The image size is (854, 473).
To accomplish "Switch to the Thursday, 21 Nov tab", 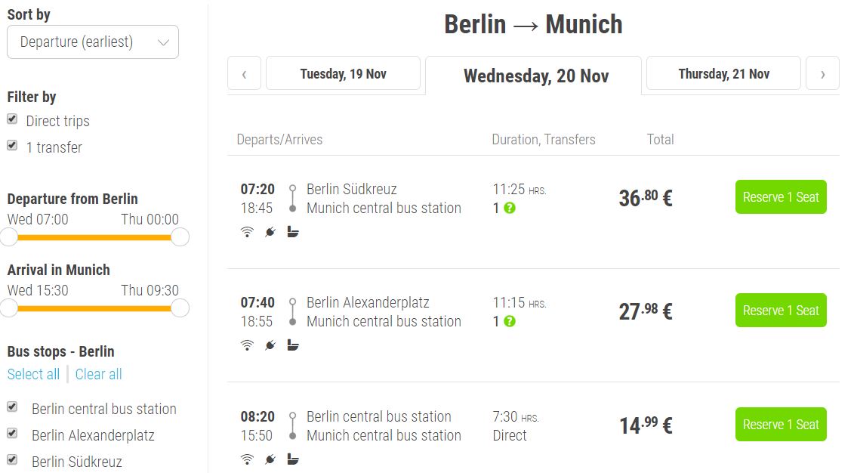I will (x=723, y=73).
